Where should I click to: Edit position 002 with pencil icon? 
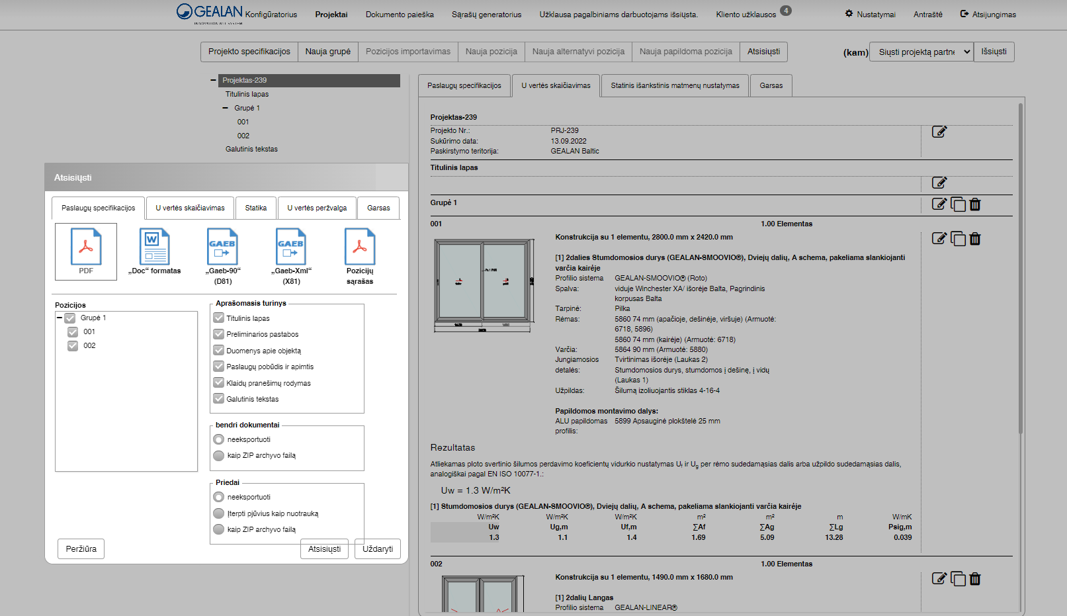pos(939,578)
